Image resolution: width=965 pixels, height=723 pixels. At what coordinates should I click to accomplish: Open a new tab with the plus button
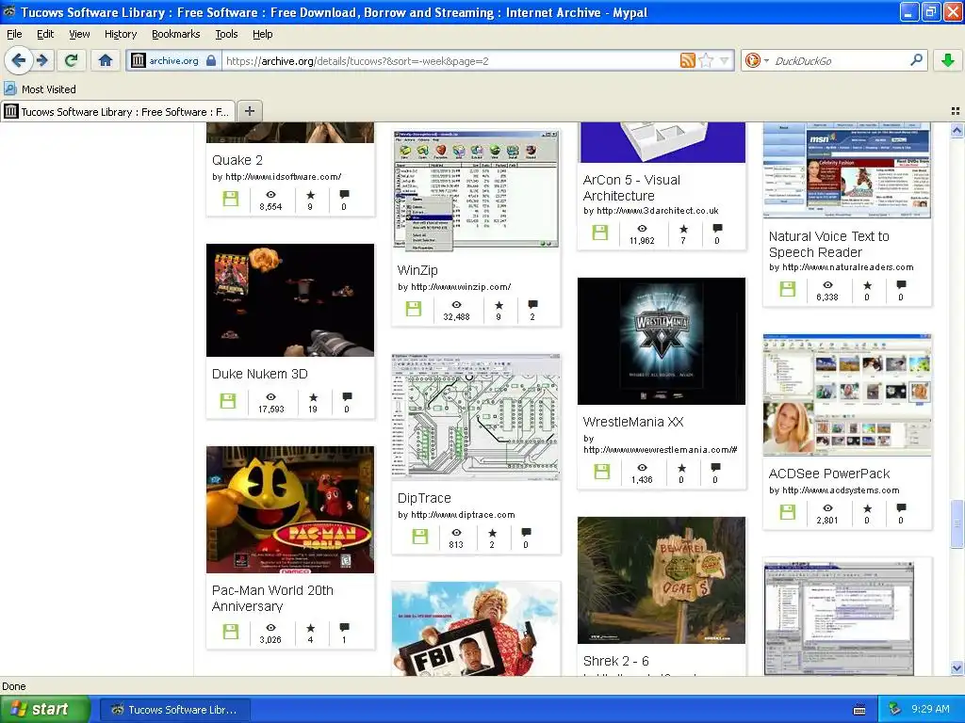249,111
